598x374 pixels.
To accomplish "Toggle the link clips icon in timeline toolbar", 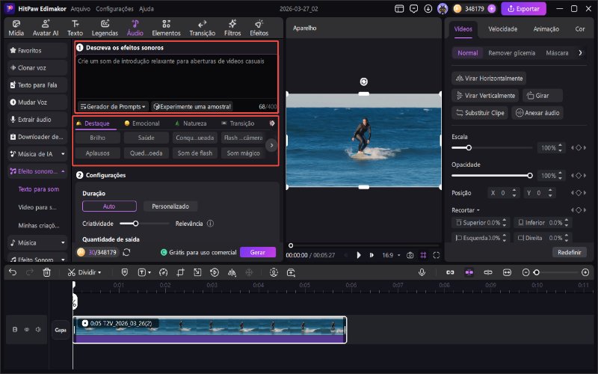I will [x=450, y=272].
